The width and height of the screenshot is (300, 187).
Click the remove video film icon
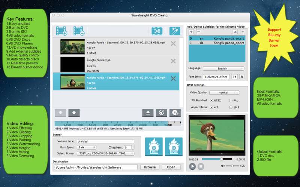79,31
